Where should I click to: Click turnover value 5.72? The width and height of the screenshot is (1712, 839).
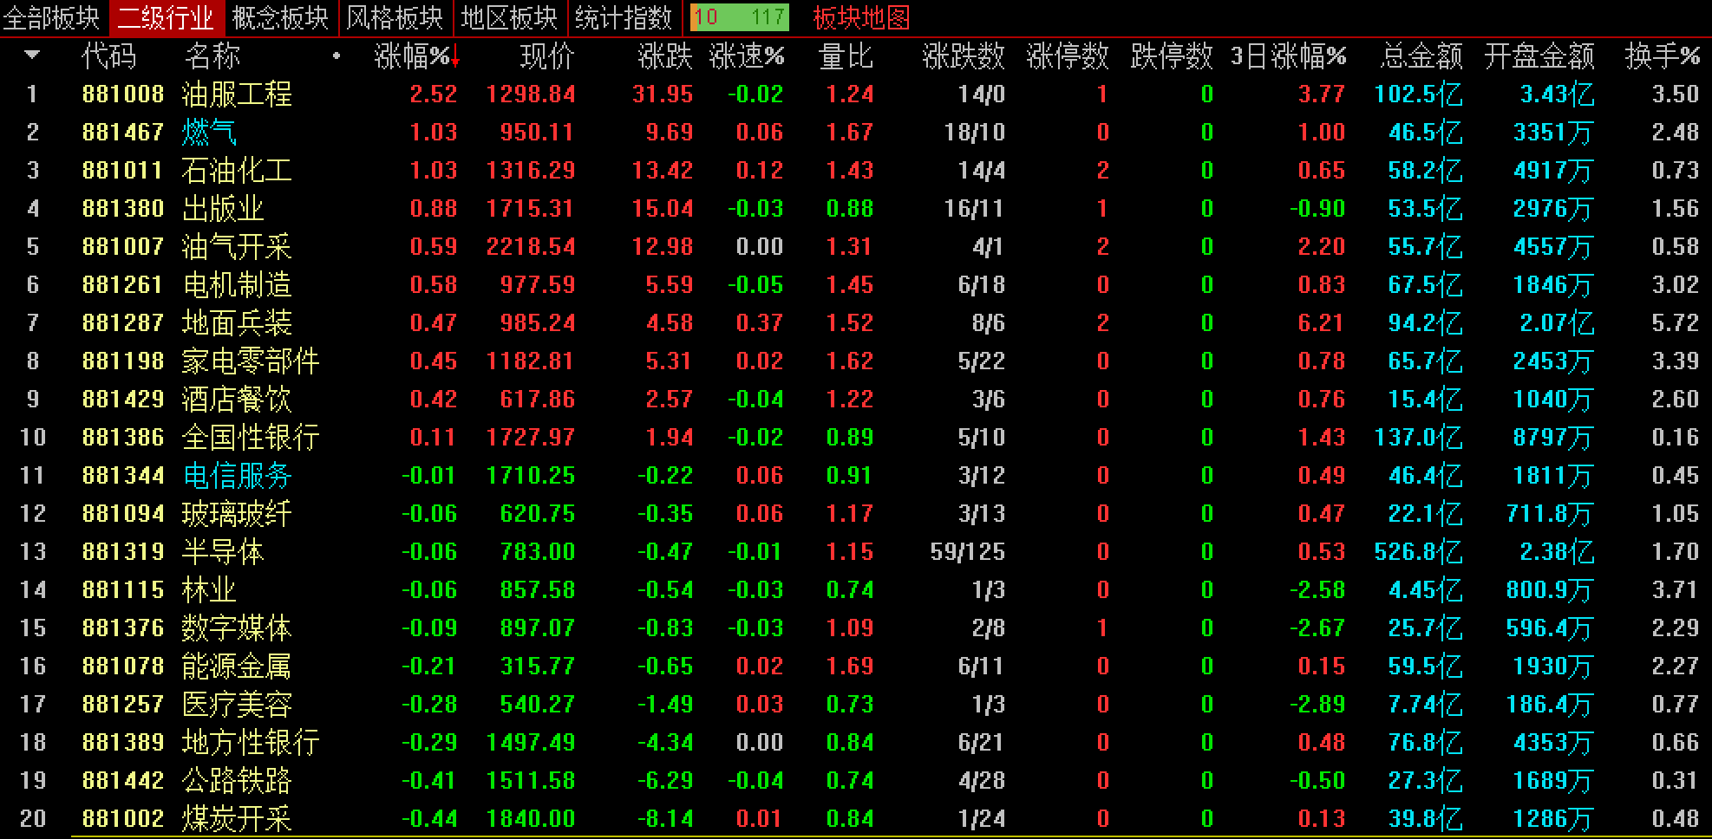1675,322
